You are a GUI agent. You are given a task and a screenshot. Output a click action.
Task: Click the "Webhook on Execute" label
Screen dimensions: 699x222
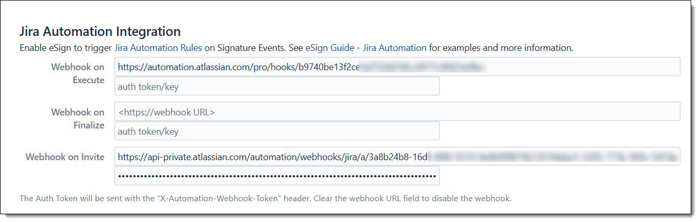78,73
